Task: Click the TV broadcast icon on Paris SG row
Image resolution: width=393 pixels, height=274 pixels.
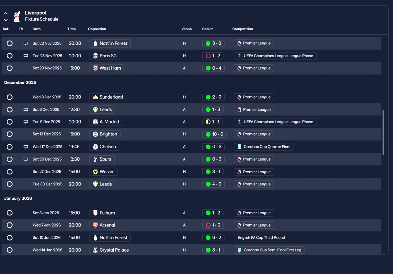Action: click(x=26, y=56)
